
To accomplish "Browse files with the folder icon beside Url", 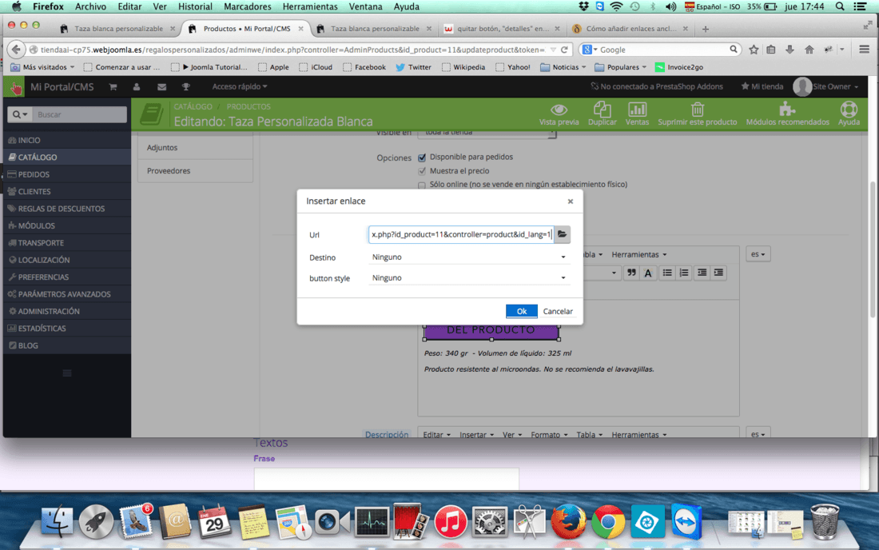I will click(x=562, y=234).
